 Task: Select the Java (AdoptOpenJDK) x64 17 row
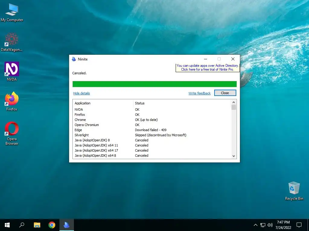click(x=152, y=150)
